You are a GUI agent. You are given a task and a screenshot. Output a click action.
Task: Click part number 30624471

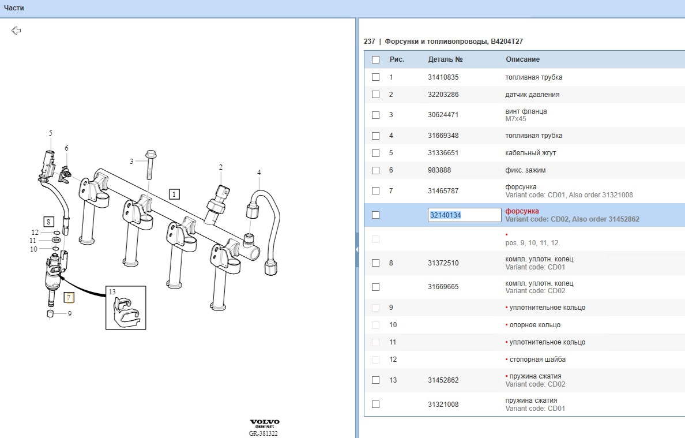click(443, 115)
